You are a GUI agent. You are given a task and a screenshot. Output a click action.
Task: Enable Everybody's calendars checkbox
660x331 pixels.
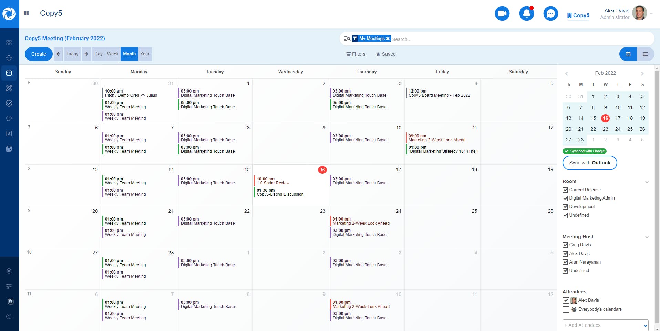pos(566,310)
